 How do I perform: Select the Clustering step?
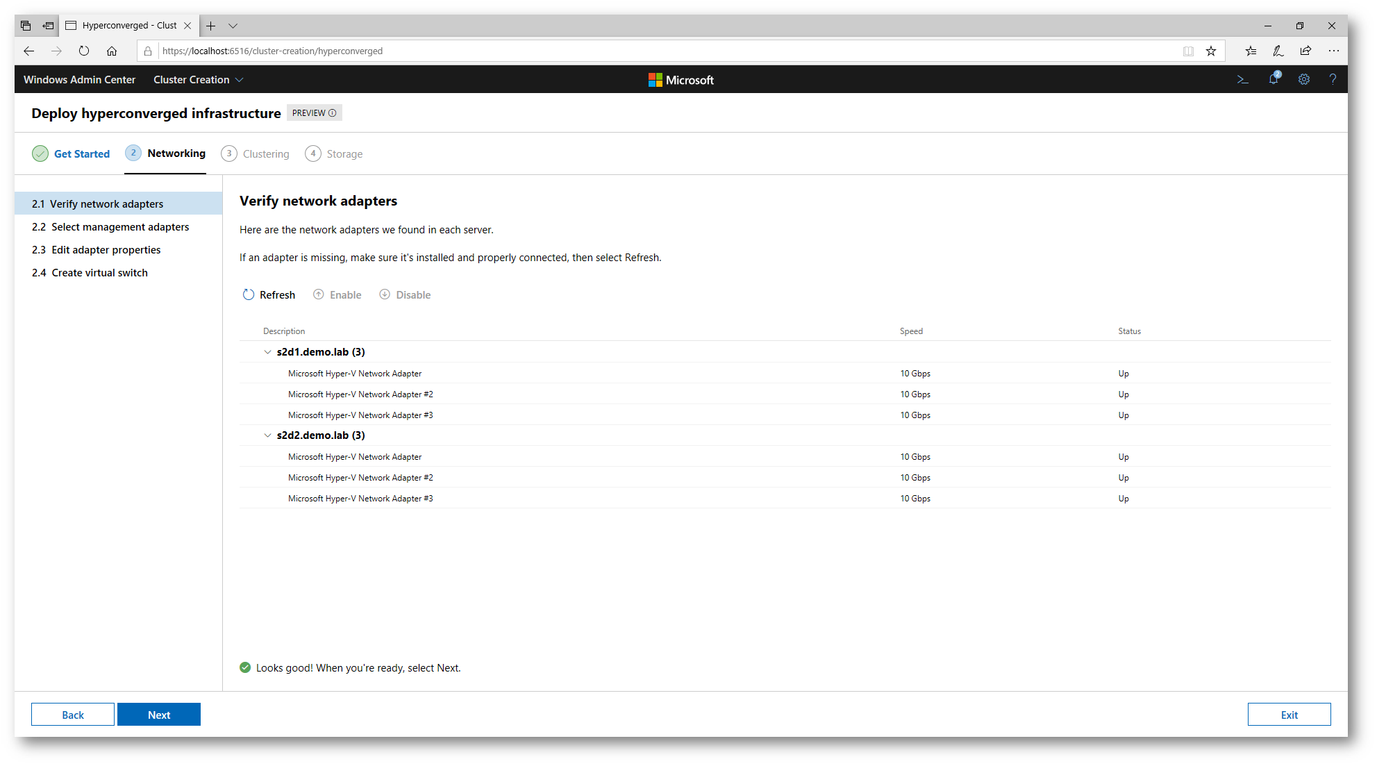click(255, 153)
